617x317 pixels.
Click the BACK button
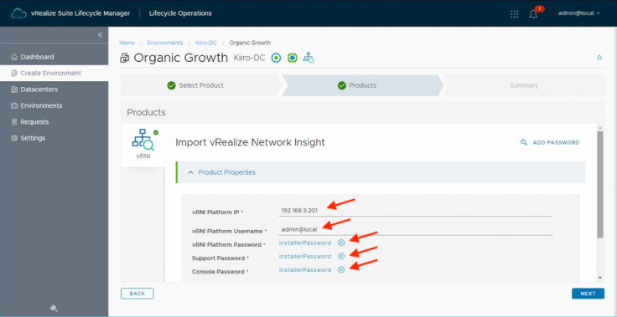137,294
